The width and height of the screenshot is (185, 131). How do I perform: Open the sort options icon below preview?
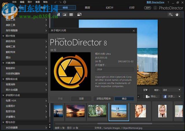click(x=145, y=90)
